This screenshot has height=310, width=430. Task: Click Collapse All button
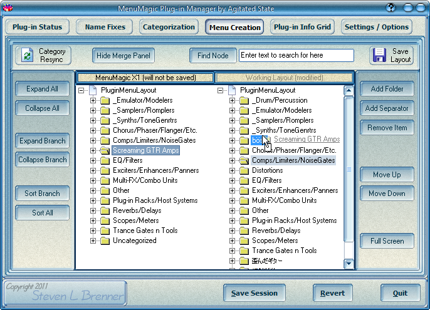42,108
